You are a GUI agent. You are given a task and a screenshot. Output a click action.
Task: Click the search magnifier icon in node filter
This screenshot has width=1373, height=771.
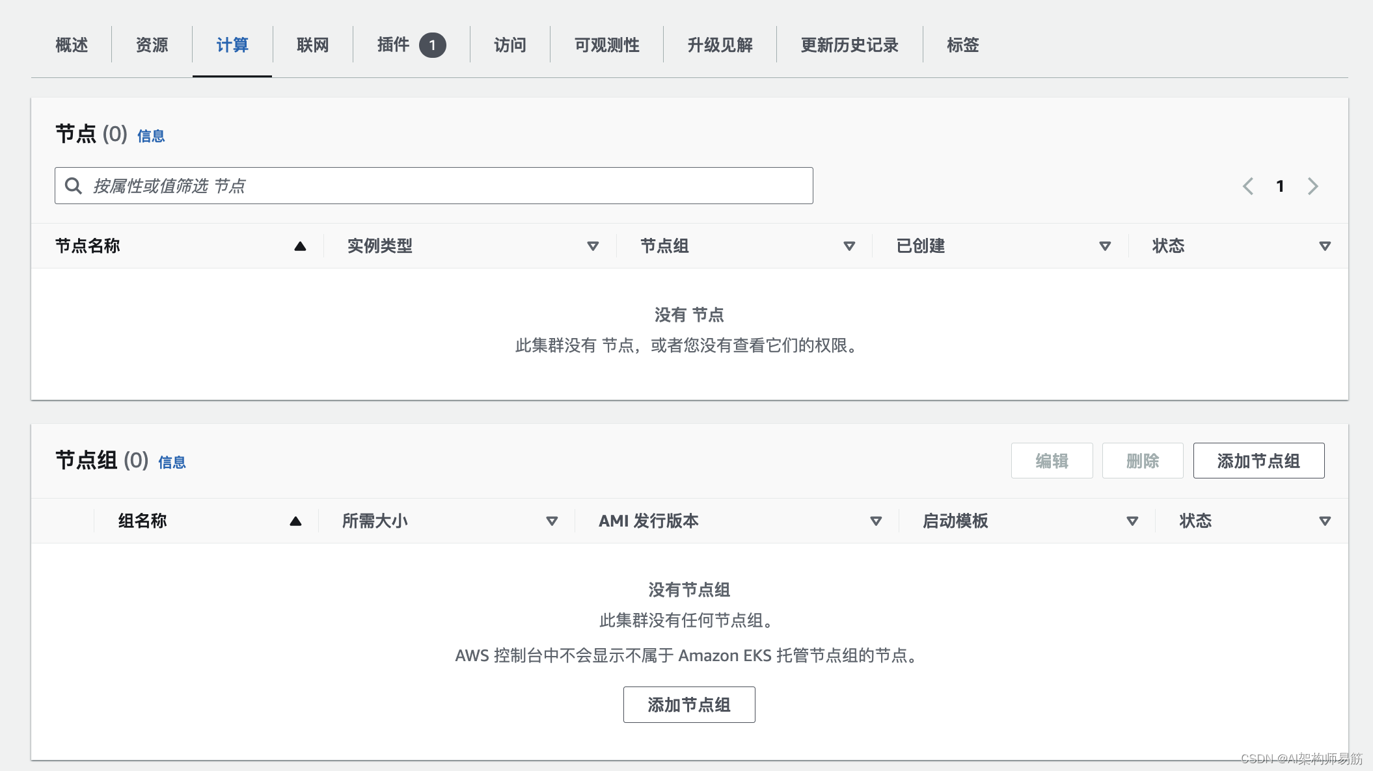pos(74,186)
